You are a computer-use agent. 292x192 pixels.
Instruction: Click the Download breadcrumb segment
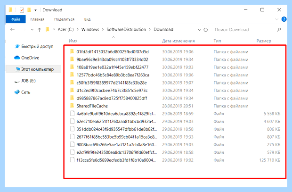[163, 29]
